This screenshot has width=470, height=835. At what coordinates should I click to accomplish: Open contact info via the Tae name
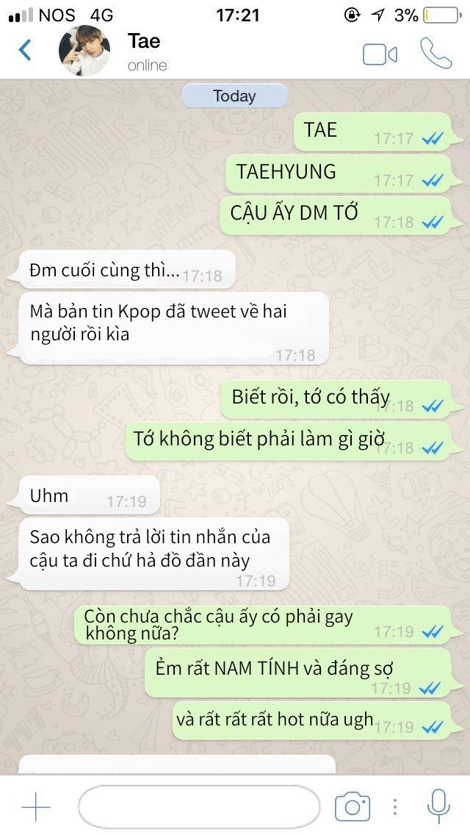tap(144, 41)
